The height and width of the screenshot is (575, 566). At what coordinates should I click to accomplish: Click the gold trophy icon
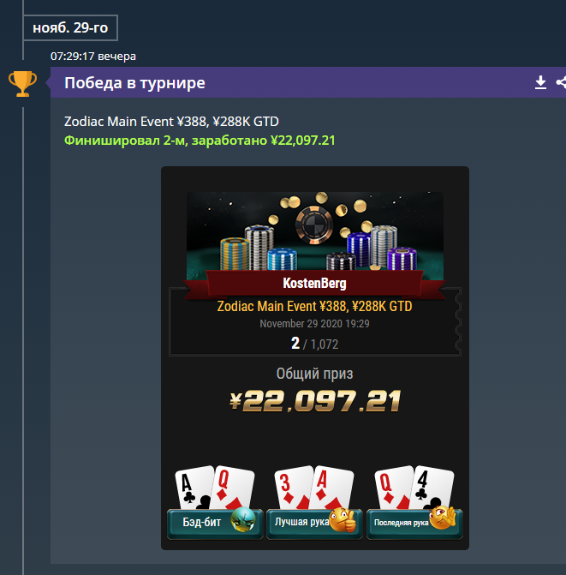[23, 84]
